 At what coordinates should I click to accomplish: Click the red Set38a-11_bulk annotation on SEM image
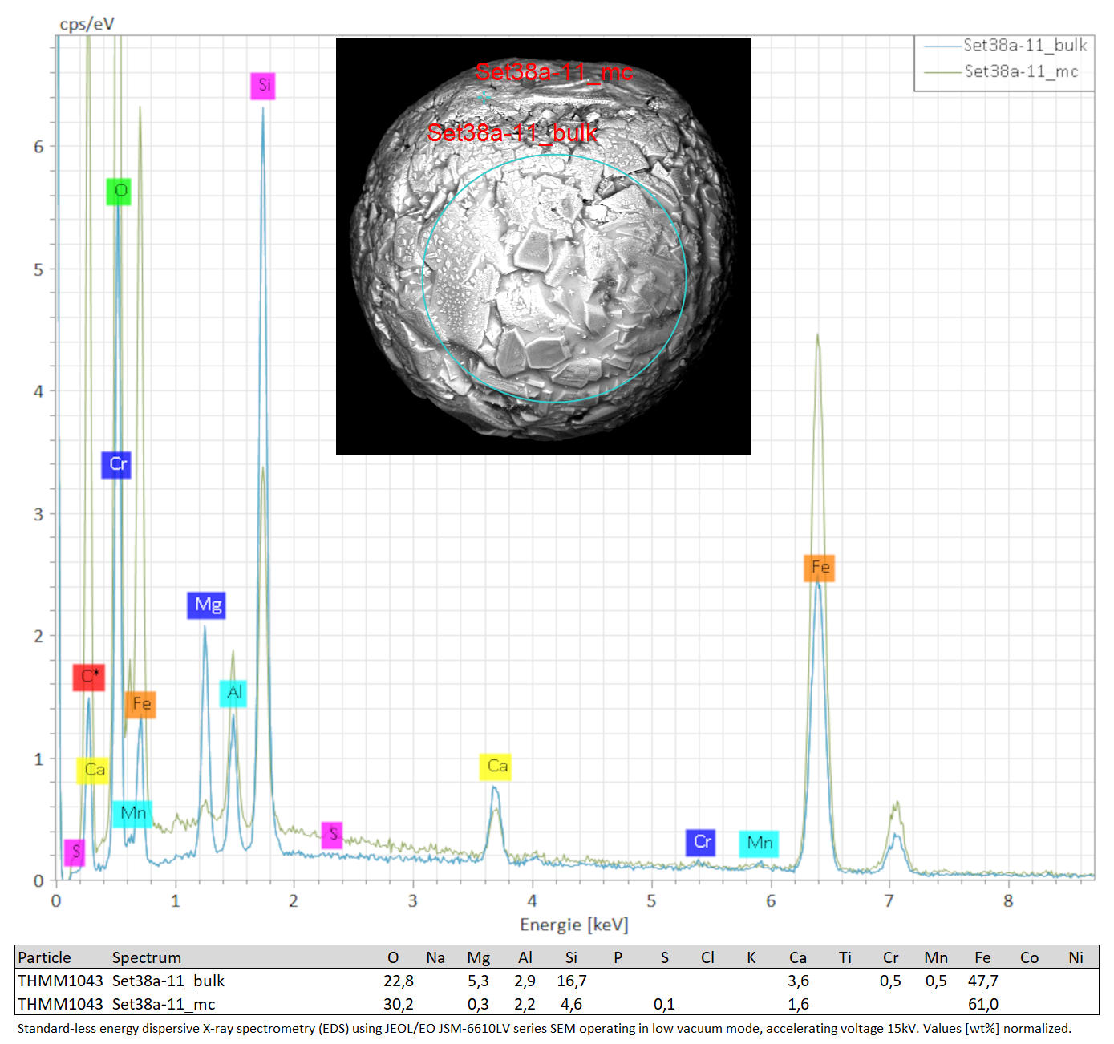click(x=512, y=132)
